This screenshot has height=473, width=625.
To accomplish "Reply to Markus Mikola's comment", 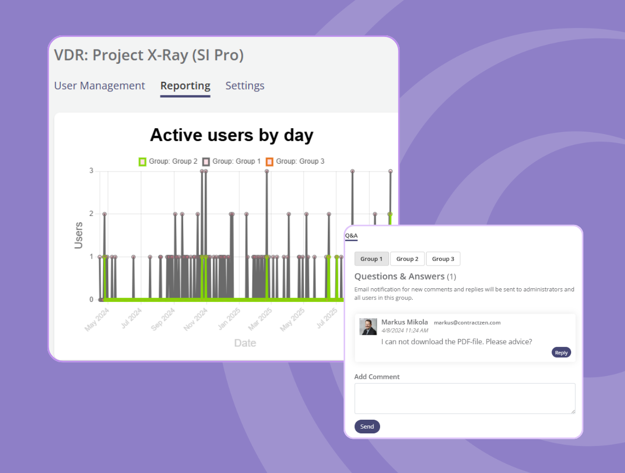I will [561, 353].
